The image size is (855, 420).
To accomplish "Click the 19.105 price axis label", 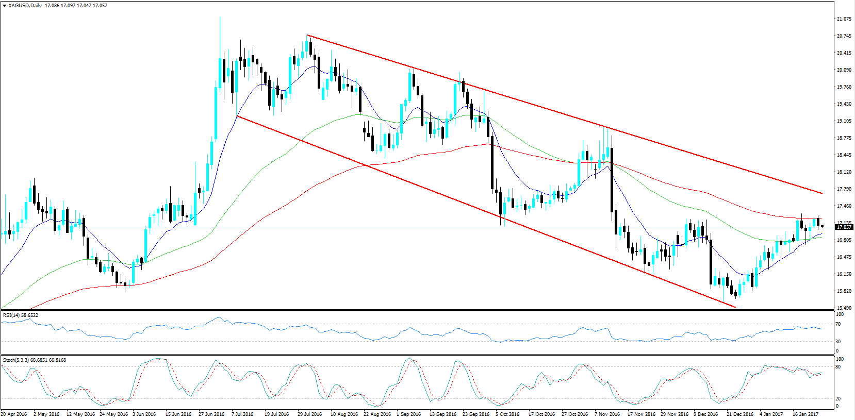I will 844,121.
